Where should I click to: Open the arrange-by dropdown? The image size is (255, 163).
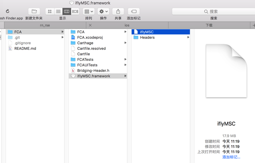point(89,11)
